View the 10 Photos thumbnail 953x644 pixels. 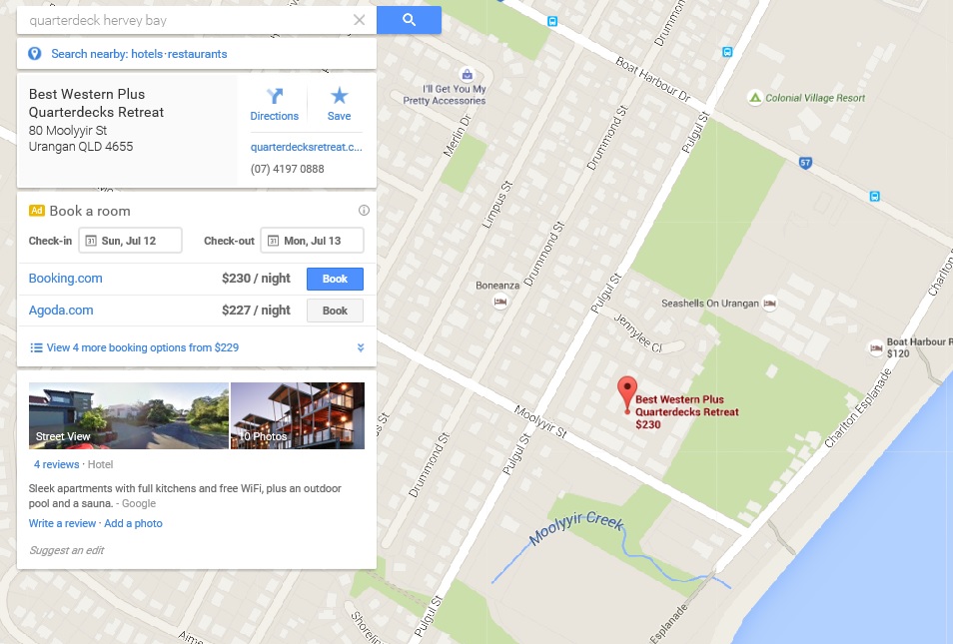click(x=298, y=415)
